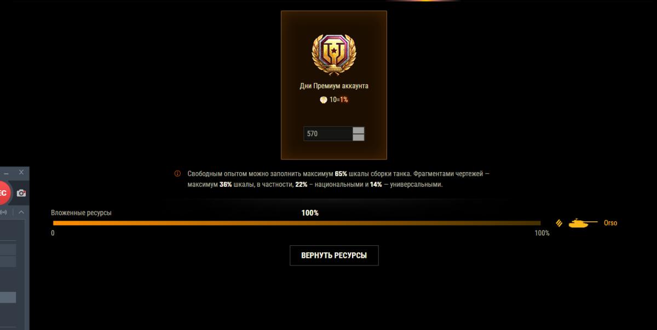657x330 pixels.
Task: Click the orange invested resources progress bar
Action: point(297,223)
